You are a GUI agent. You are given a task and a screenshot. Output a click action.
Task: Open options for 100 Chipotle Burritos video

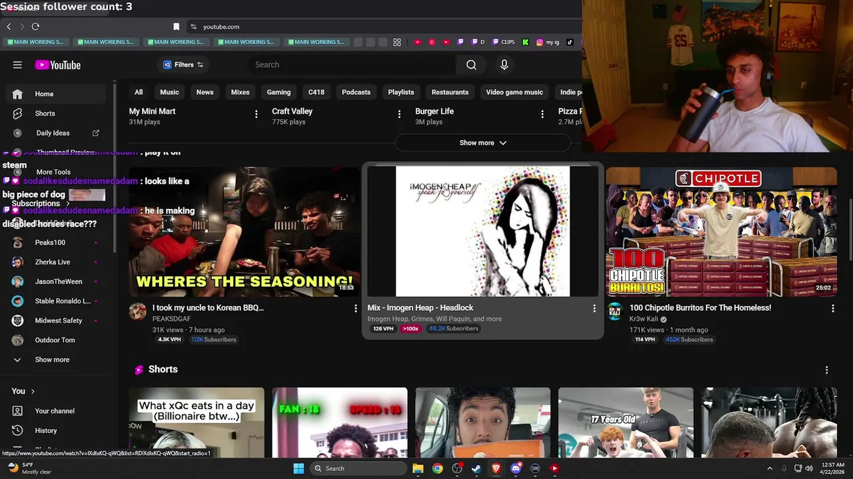click(832, 308)
